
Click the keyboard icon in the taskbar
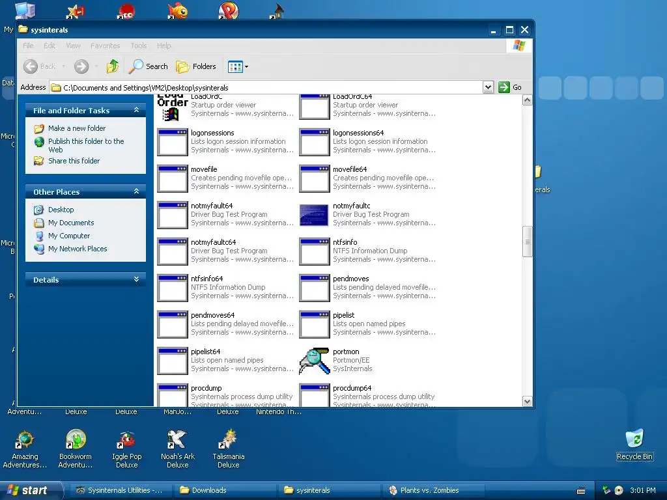580,491
